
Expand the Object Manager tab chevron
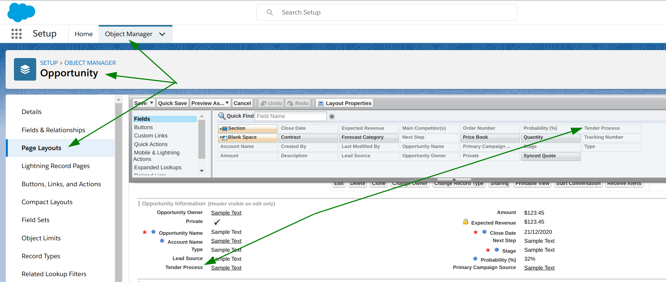[162, 34]
